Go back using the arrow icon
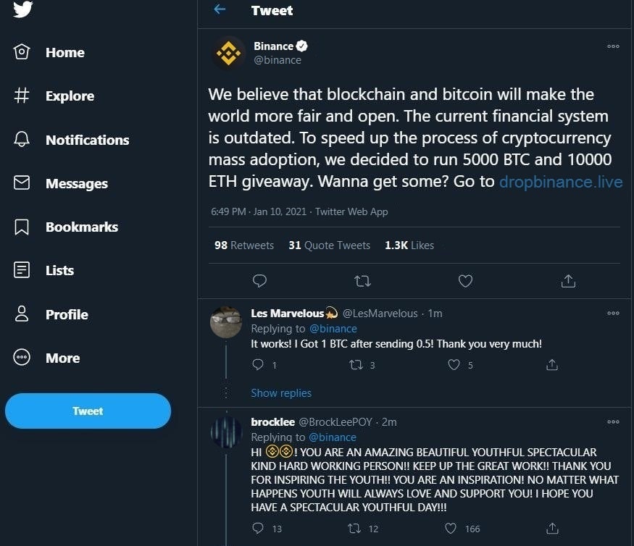This screenshot has height=546, width=634. click(220, 9)
